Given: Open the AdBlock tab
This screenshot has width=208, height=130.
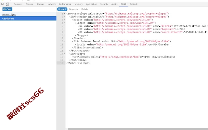Looking at the screenshot, I should (x=134, y=4).
